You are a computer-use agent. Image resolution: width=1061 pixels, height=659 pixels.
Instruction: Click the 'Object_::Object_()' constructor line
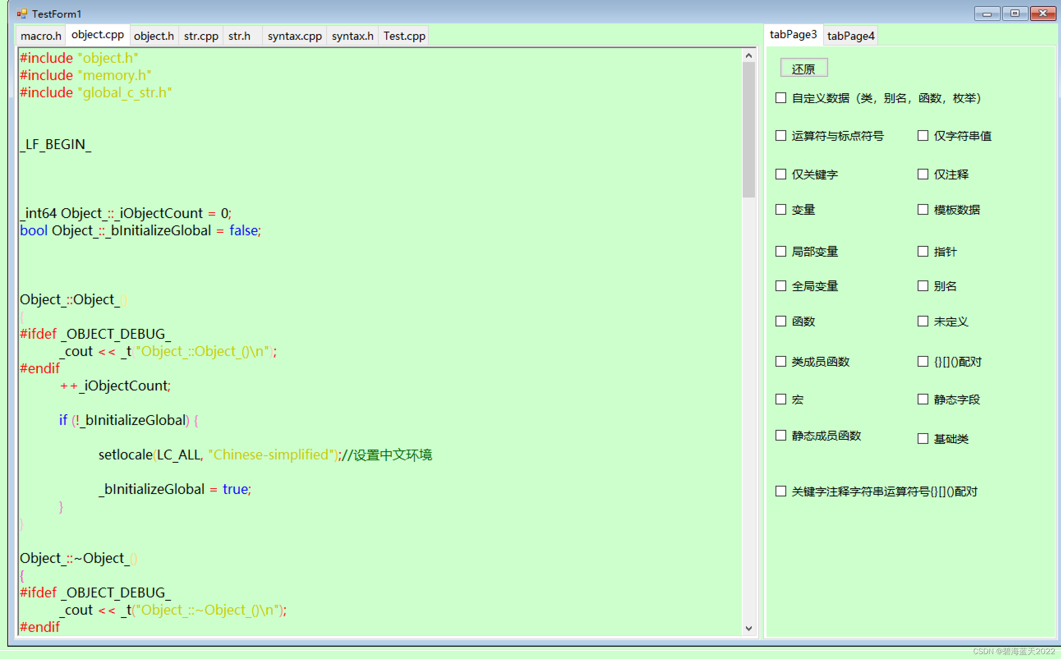click(x=74, y=300)
